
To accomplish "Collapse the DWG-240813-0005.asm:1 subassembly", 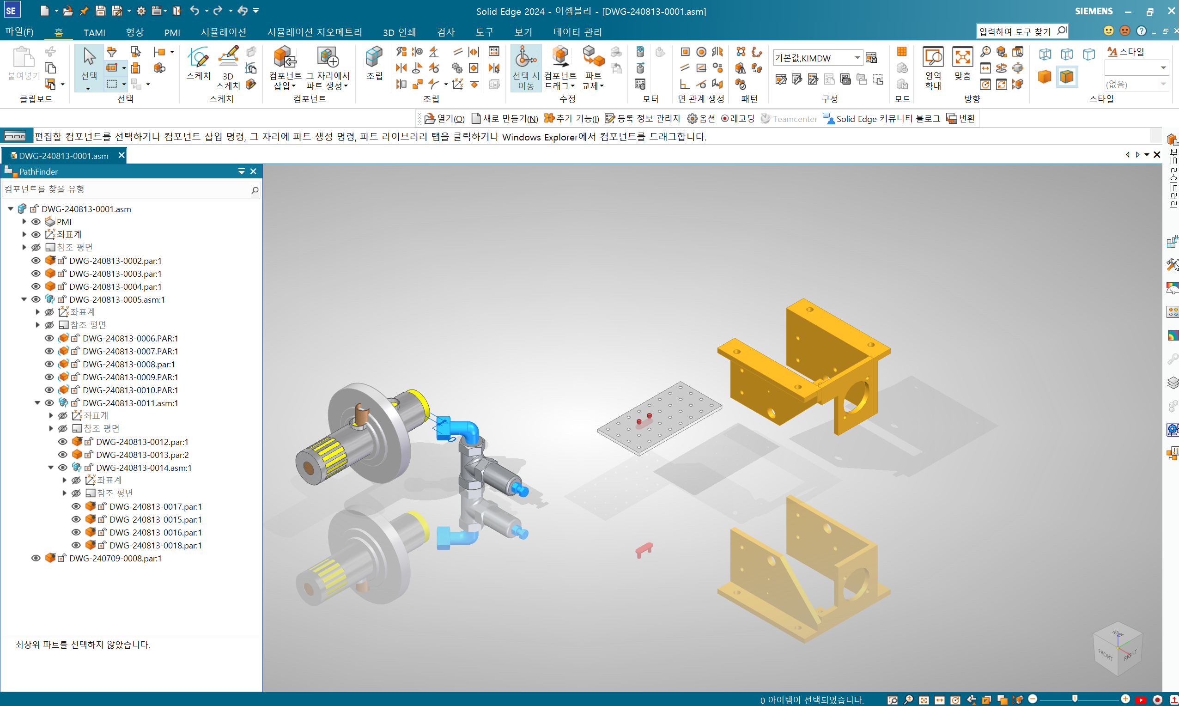I will 24,299.
